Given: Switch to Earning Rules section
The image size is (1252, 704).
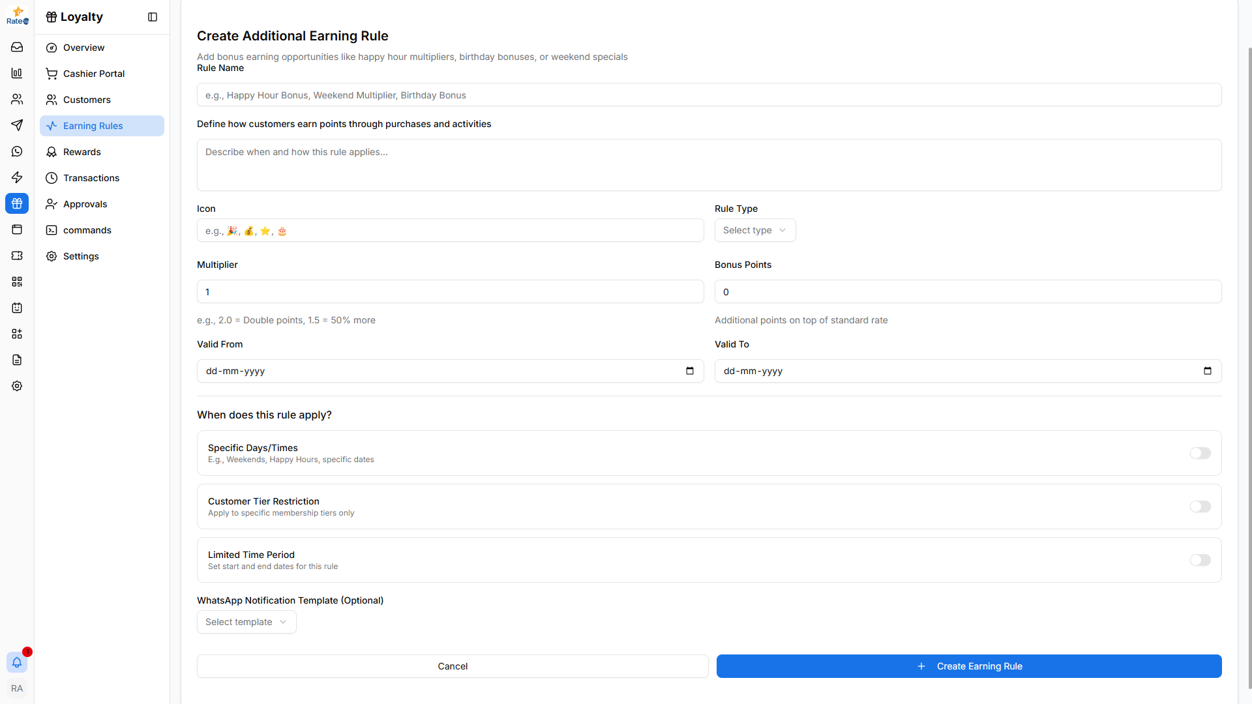Looking at the screenshot, I should (93, 126).
